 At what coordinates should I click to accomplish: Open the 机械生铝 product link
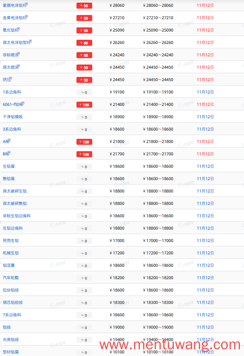10,253
